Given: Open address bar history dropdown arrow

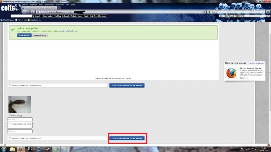Looking at the screenshot, I should 201,12.
